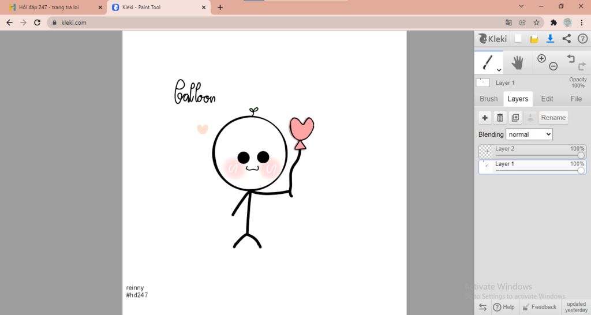Select the hand pan tool
This screenshot has width=591, height=315.
[x=518, y=62]
